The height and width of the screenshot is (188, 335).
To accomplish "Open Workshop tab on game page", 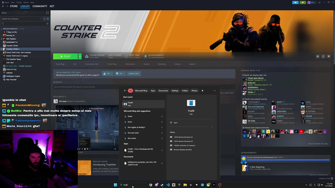I will 162,64.
